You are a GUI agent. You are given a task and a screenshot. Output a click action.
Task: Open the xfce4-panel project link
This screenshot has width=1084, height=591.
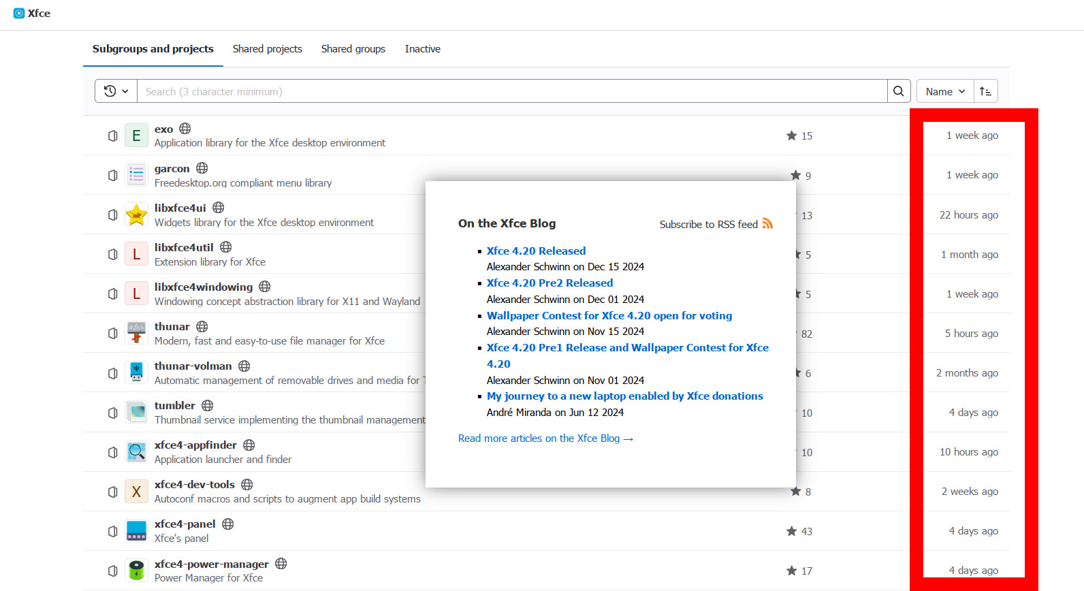[x=185, y=524]
